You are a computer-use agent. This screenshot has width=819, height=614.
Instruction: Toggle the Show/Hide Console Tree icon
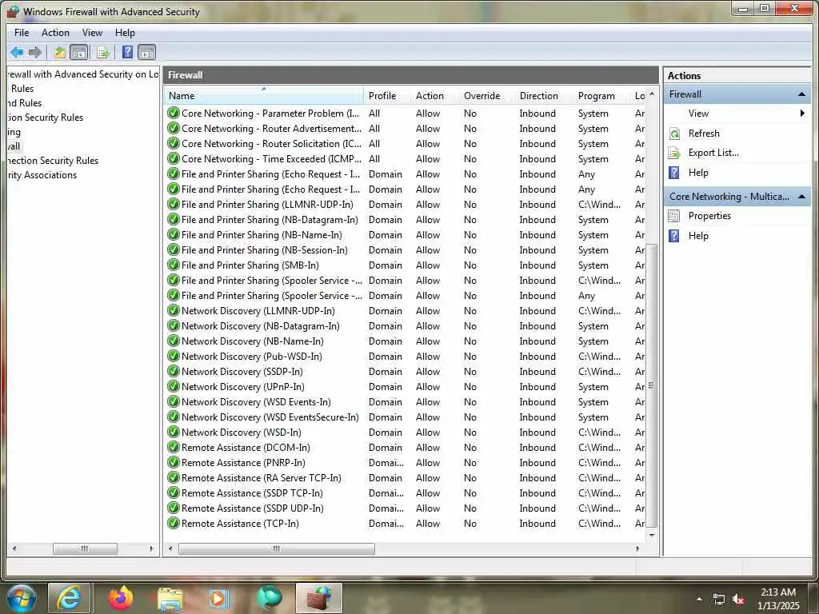tap(79, 52)
